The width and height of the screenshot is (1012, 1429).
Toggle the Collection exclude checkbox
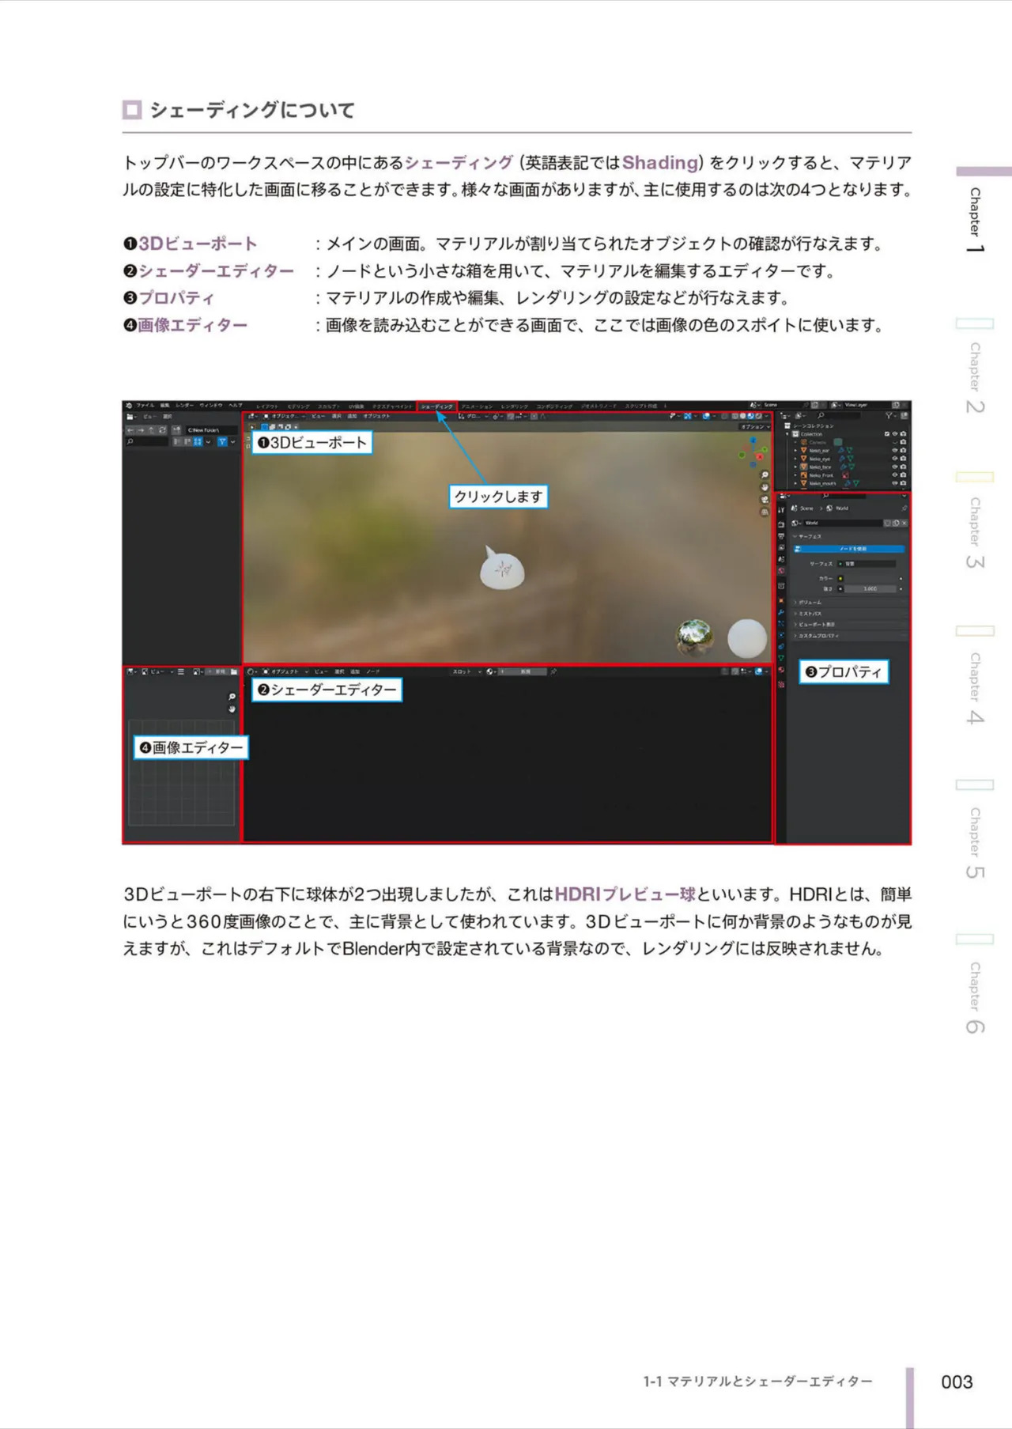tap(886, 434)
